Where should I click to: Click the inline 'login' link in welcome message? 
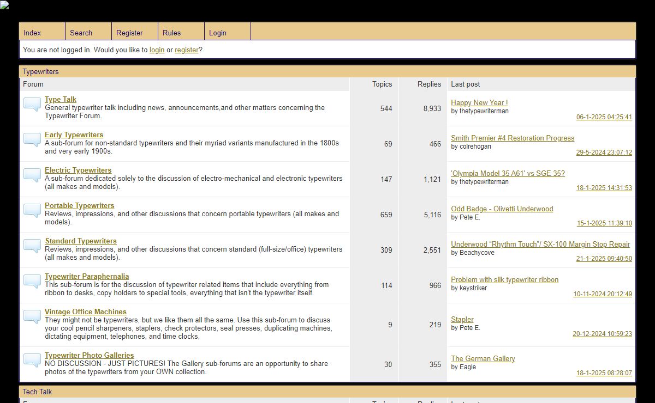157,50
